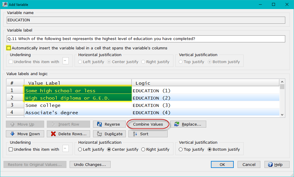
Task: Click the Replace button
Action: pyautogui.click(x=188, y=124)
